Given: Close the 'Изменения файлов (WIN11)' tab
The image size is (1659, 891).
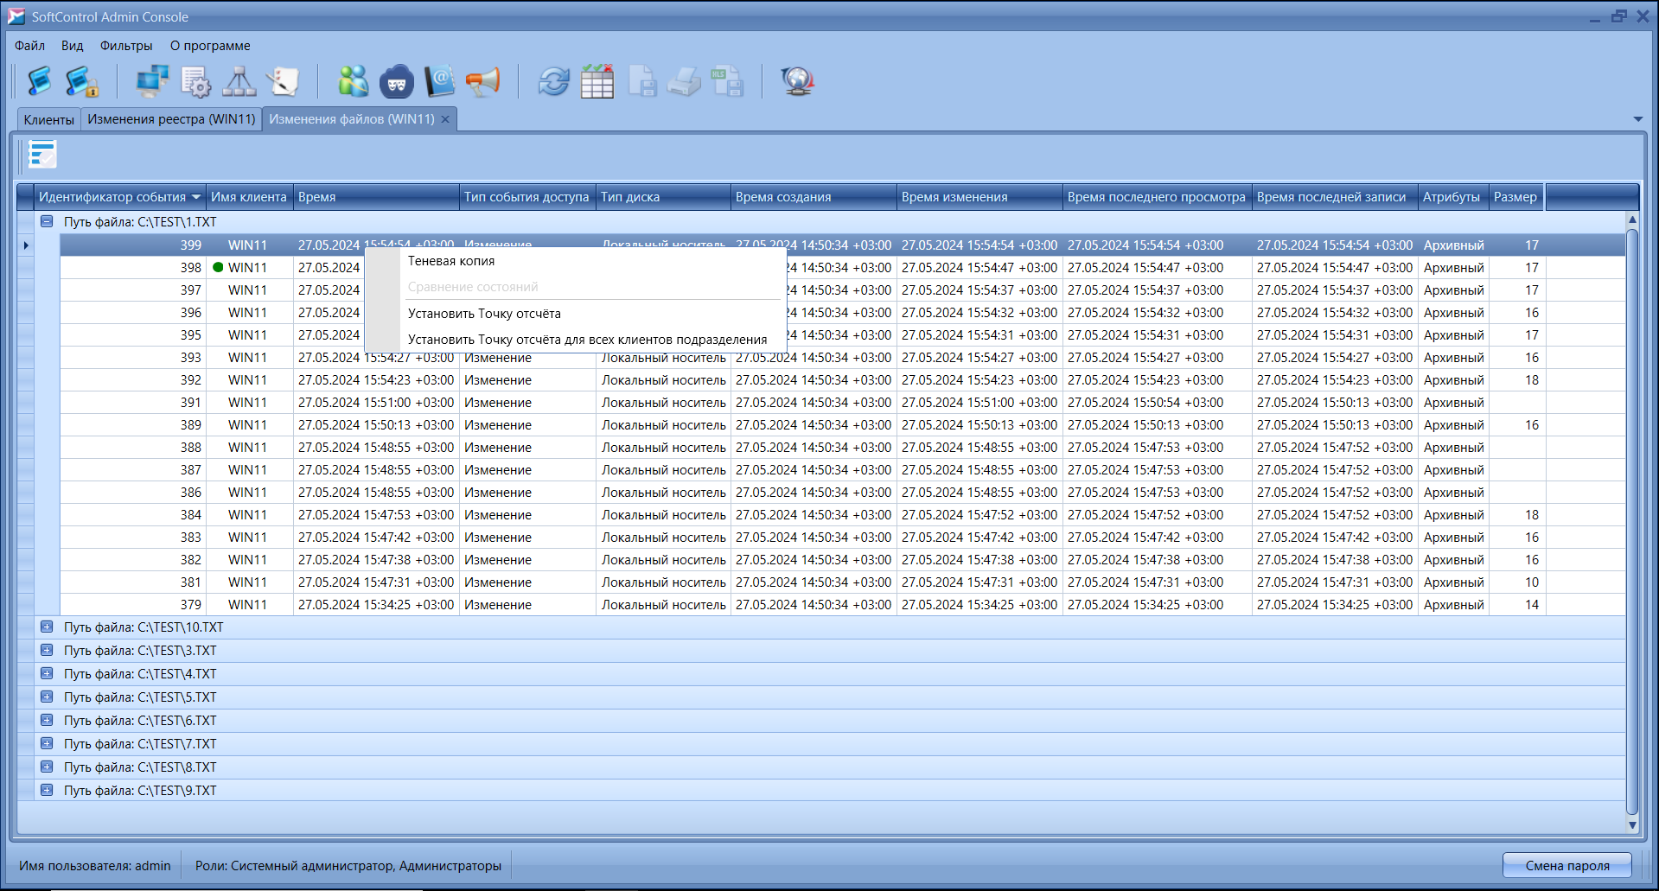Looking at the screenshot, I should click(x=445, y=119).
